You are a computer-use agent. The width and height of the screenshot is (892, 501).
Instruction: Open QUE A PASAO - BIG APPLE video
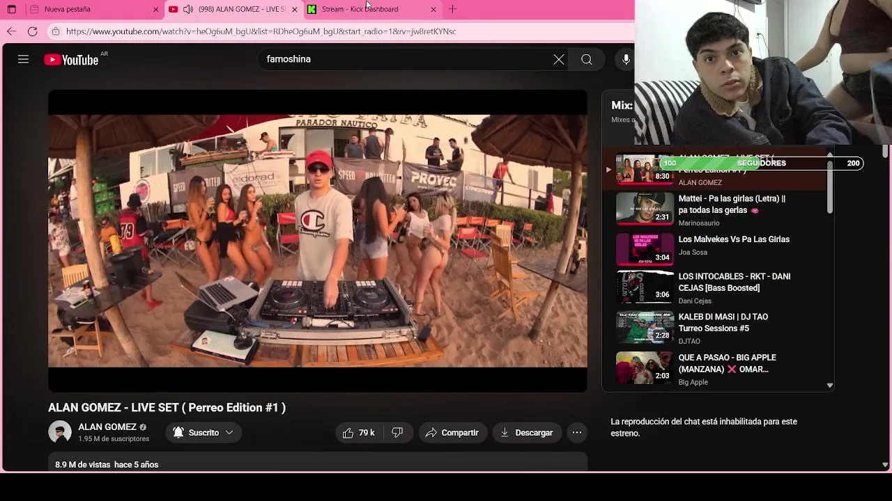click(x=728, y=363)
